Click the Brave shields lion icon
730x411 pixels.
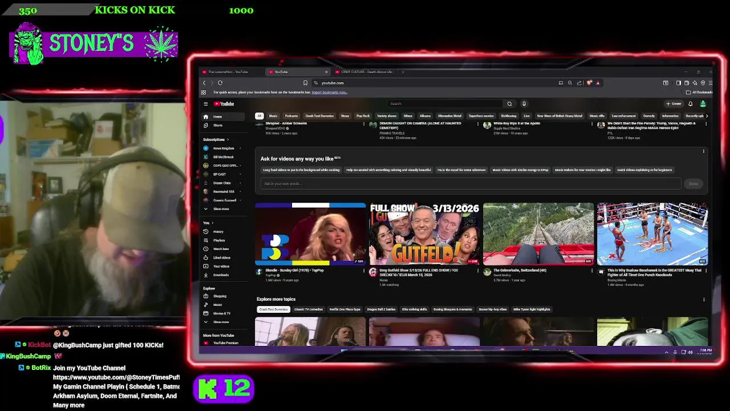pos(589,83)
